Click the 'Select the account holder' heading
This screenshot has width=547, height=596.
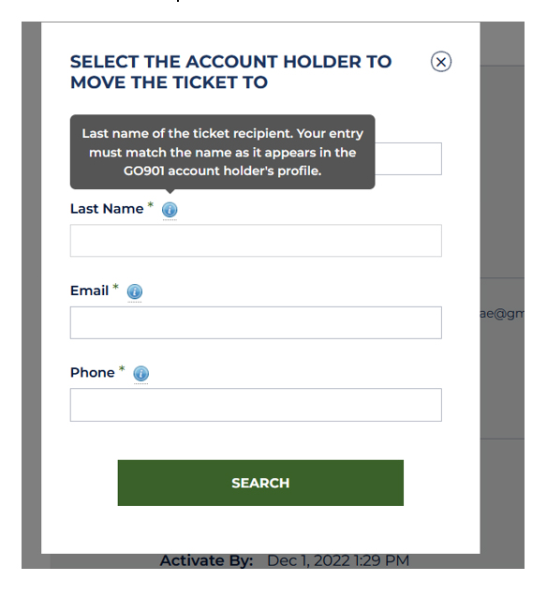coord(231,72)
